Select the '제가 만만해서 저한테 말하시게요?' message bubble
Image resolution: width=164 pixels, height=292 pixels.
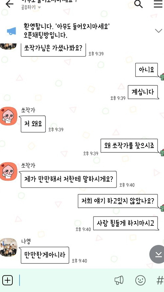[68, 179]
